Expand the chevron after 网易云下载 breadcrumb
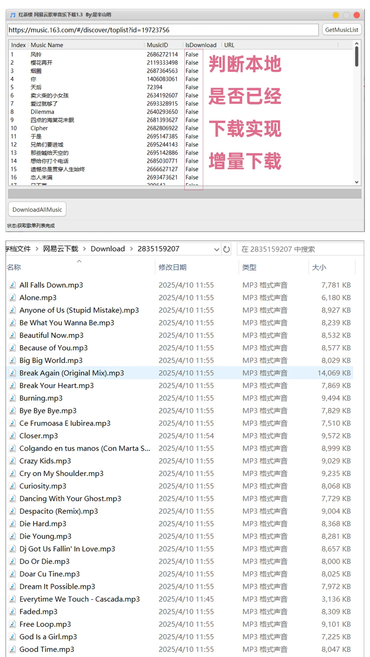Viewport: 370px width, 657px height. pyautogui.click(x=84, y=249)
